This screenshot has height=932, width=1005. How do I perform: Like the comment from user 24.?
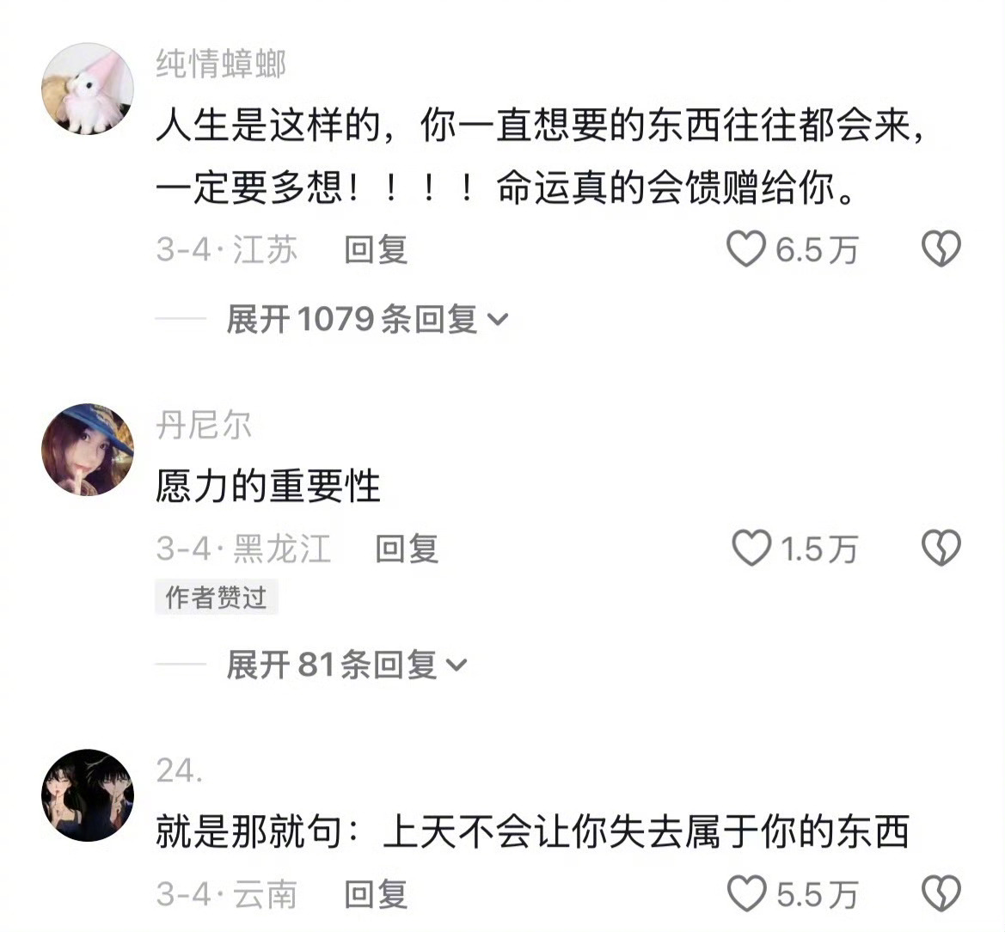click(747, 893)
